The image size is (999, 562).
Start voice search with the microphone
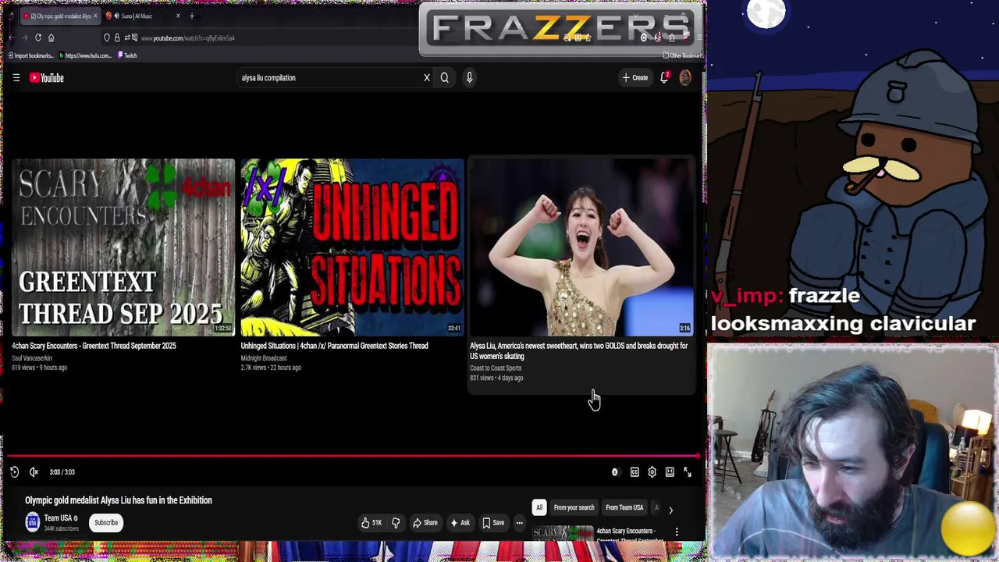(x=469, y=77)
